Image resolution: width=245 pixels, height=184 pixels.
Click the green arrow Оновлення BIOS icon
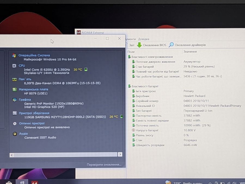click(139, 45)
